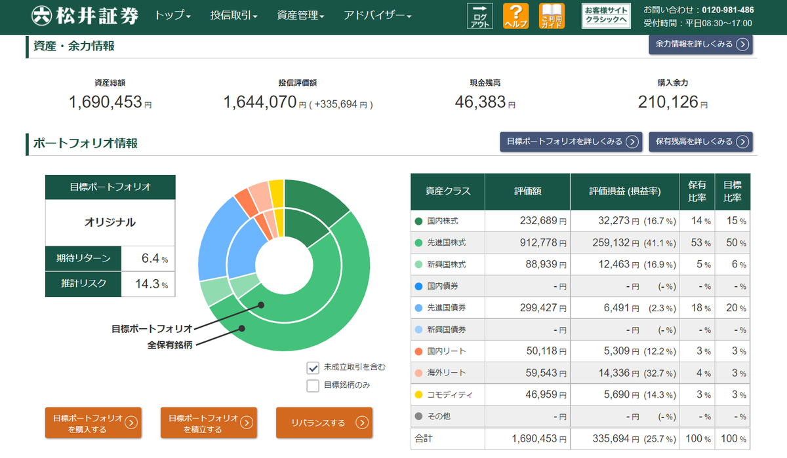Enable 目標銘柄のみ checkbox
The width and height of the screenshot is (787, 458).
point(313,385)
